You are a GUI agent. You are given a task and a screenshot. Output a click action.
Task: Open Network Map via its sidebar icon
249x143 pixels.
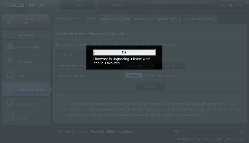tap(10, 47)
